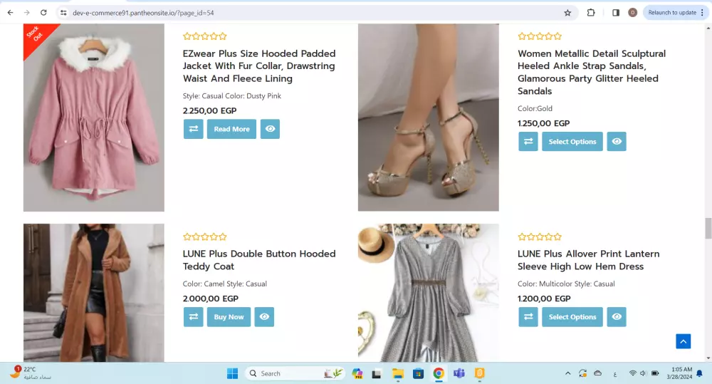The width and height of the screenshot is (712, 384).
Task: Select Options for the Metallic Heeled Sandals
Action: [572, 141]
